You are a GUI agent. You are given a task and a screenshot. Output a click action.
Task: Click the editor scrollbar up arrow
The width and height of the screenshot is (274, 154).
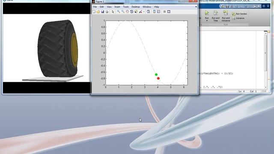pos(265,33)
